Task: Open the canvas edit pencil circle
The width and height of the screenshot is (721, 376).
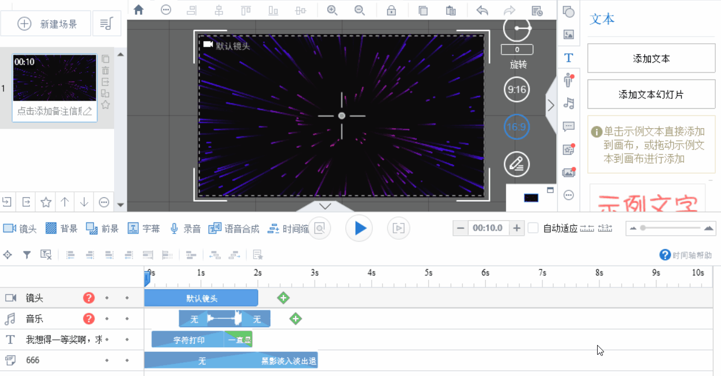Action: pos(516,164)
